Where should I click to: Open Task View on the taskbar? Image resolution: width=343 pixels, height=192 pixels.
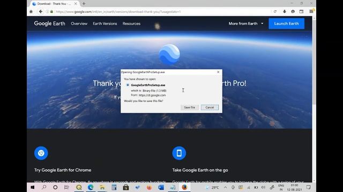[x=66, y=187]
